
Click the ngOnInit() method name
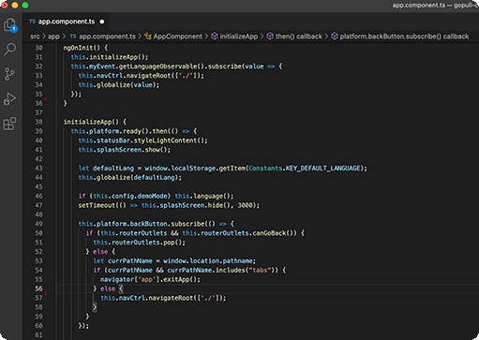82,48
